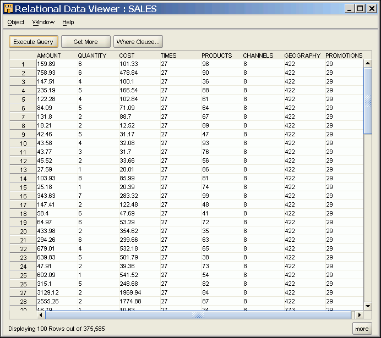This screenshot has height=338, width=381.
Task: Click the amount cell 84.09
Action: tap(57, 108)
